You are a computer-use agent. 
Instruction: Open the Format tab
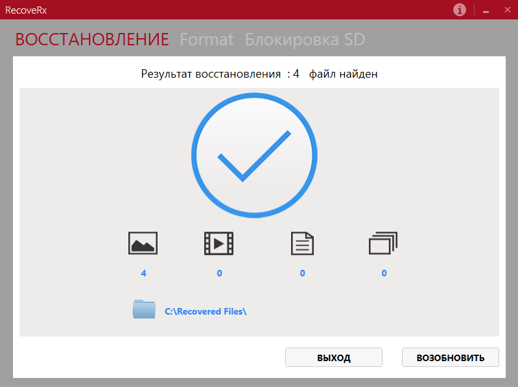point(206,39)
